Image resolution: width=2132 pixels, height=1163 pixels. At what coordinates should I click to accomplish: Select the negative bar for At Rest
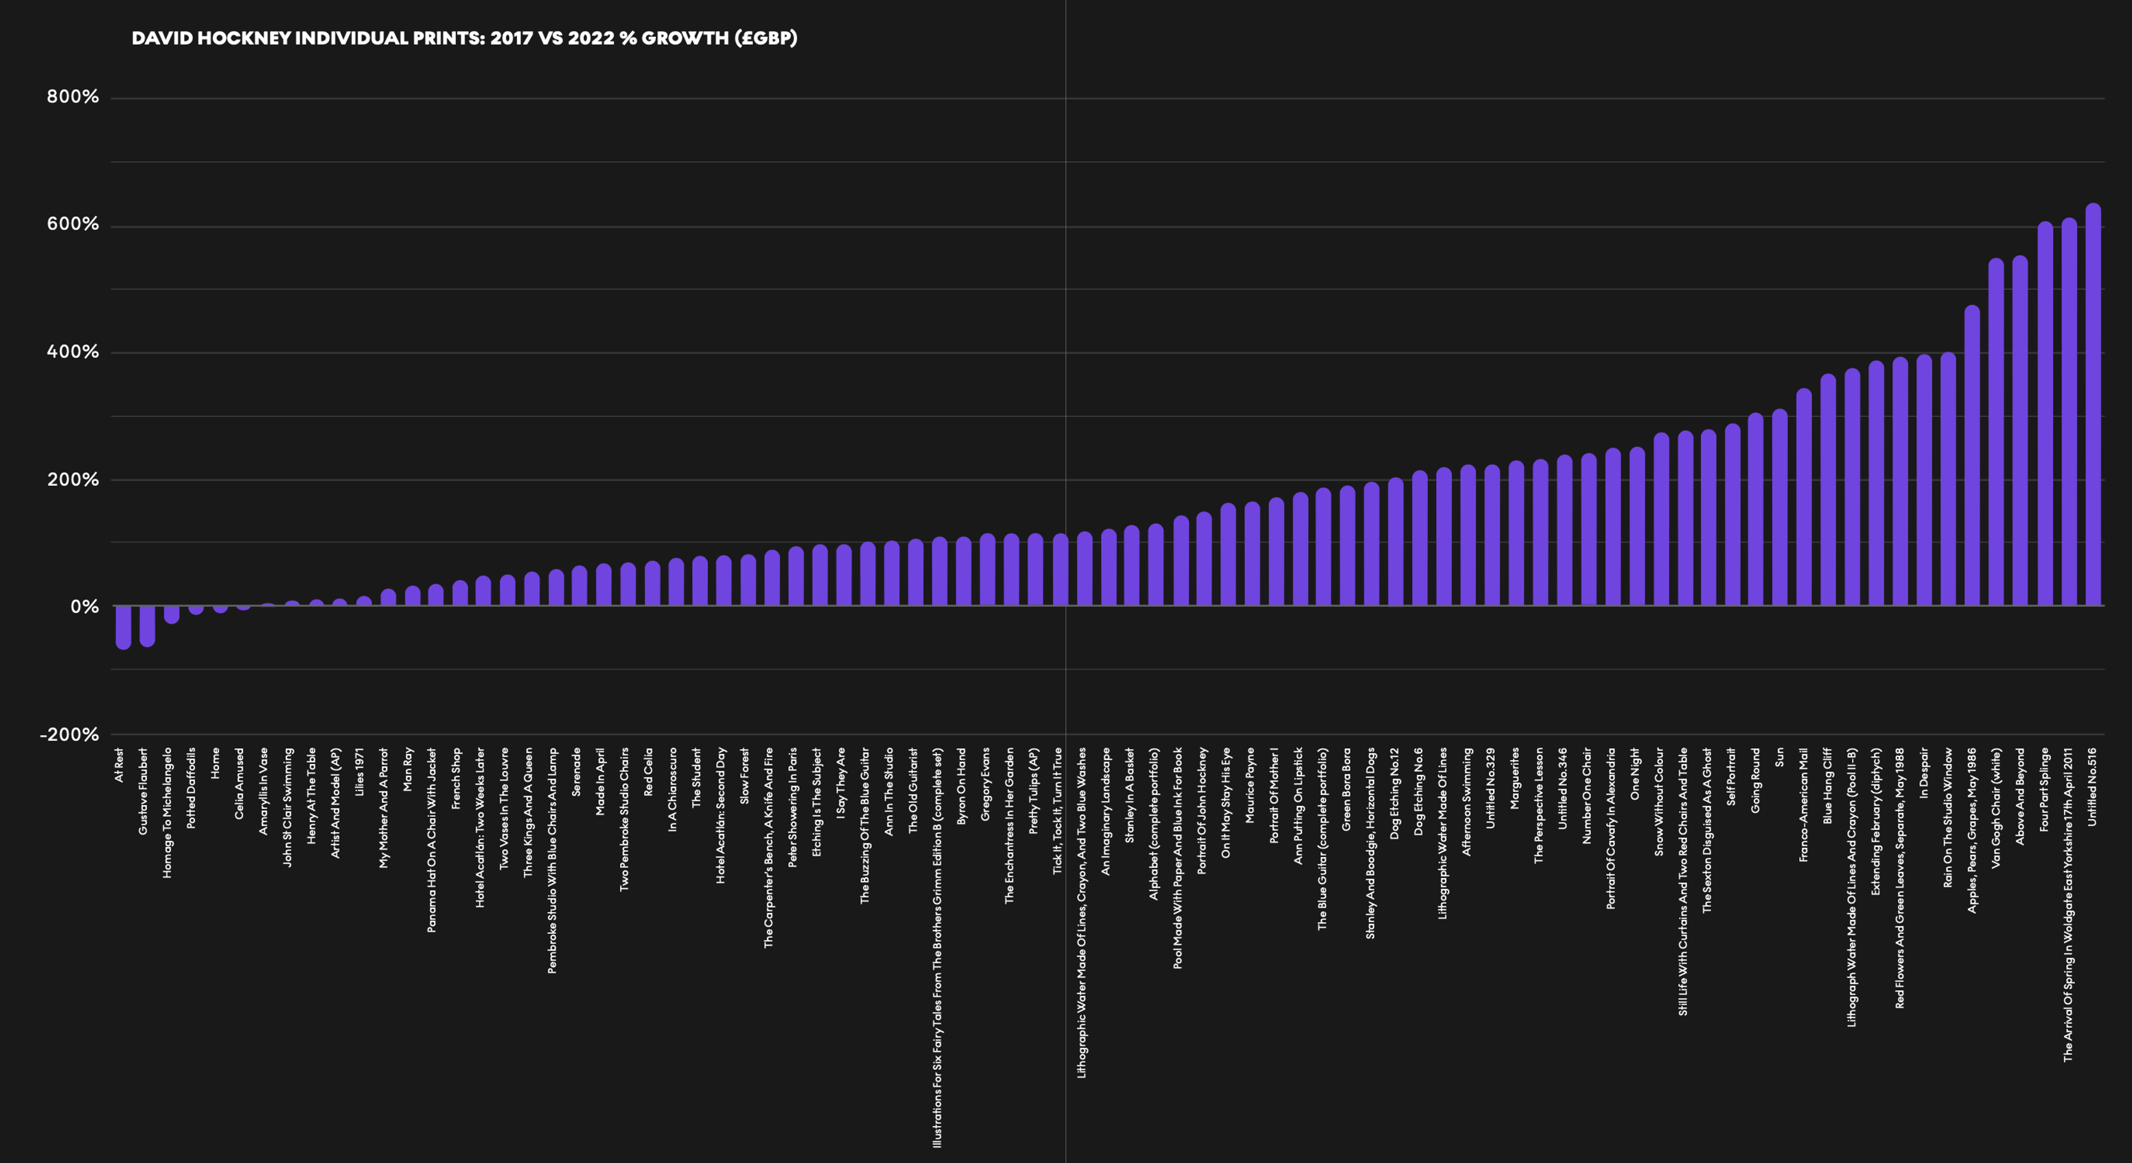coord(123,627)
